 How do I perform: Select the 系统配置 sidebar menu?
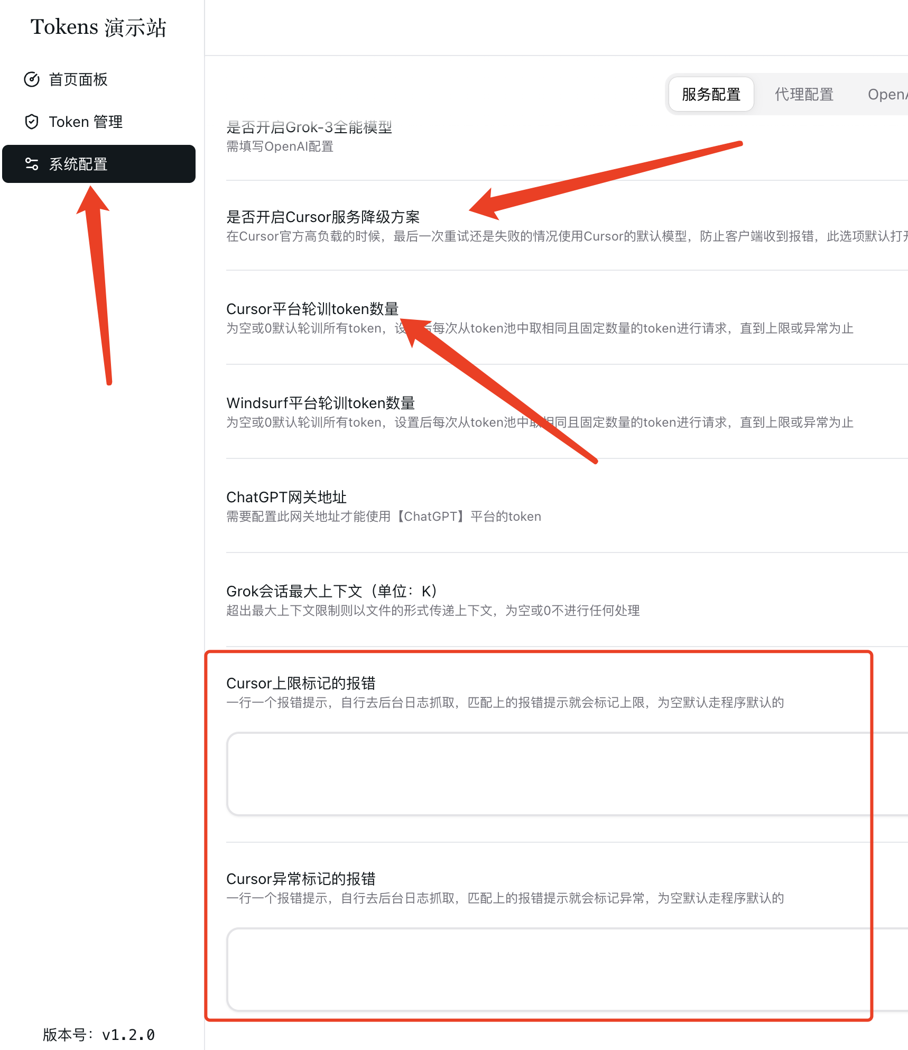pos(99,164)
